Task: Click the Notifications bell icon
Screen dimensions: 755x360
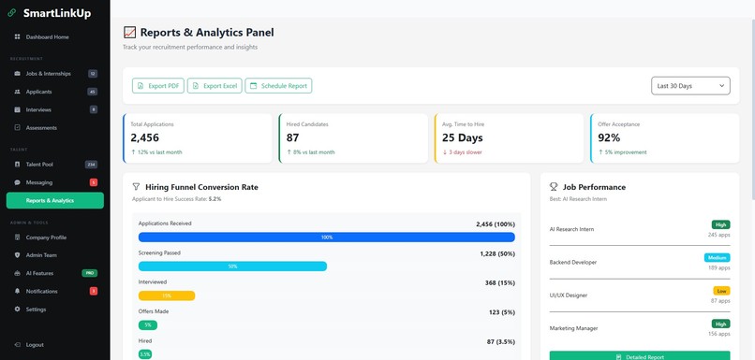Action: [18, 291]
